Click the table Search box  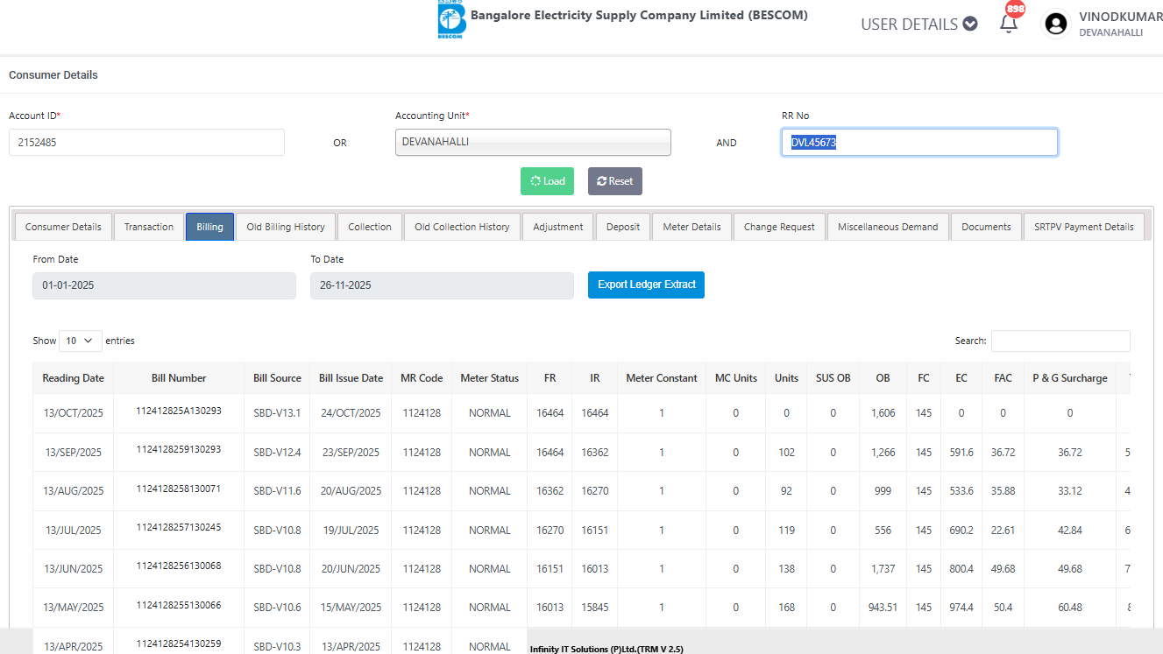(1060, 341)
